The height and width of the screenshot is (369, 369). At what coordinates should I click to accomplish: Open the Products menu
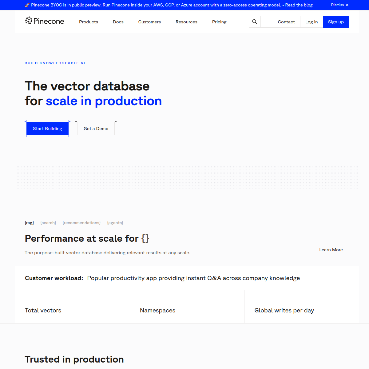point(89,22)
